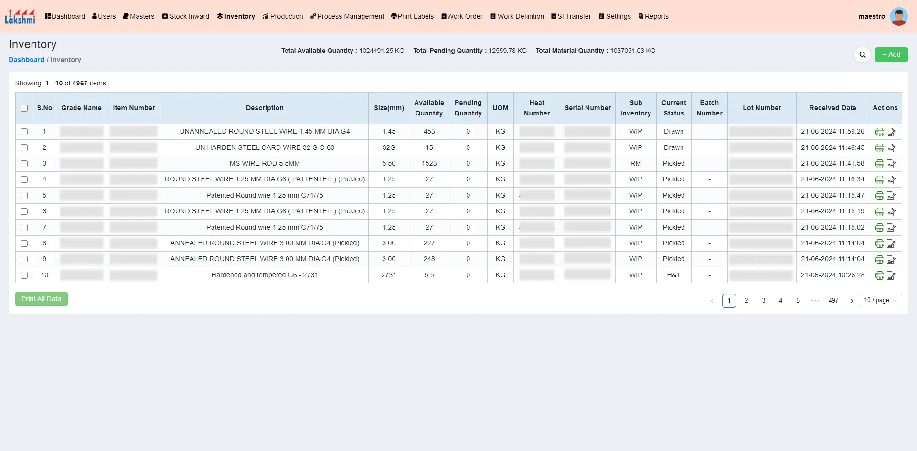Viewport: 917px width, 451px height.
Task: Go to next page arrow
Action: [x=851, y=301]
